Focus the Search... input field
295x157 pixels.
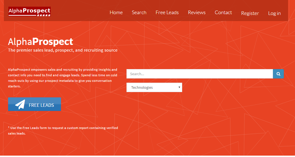point(200,74)
